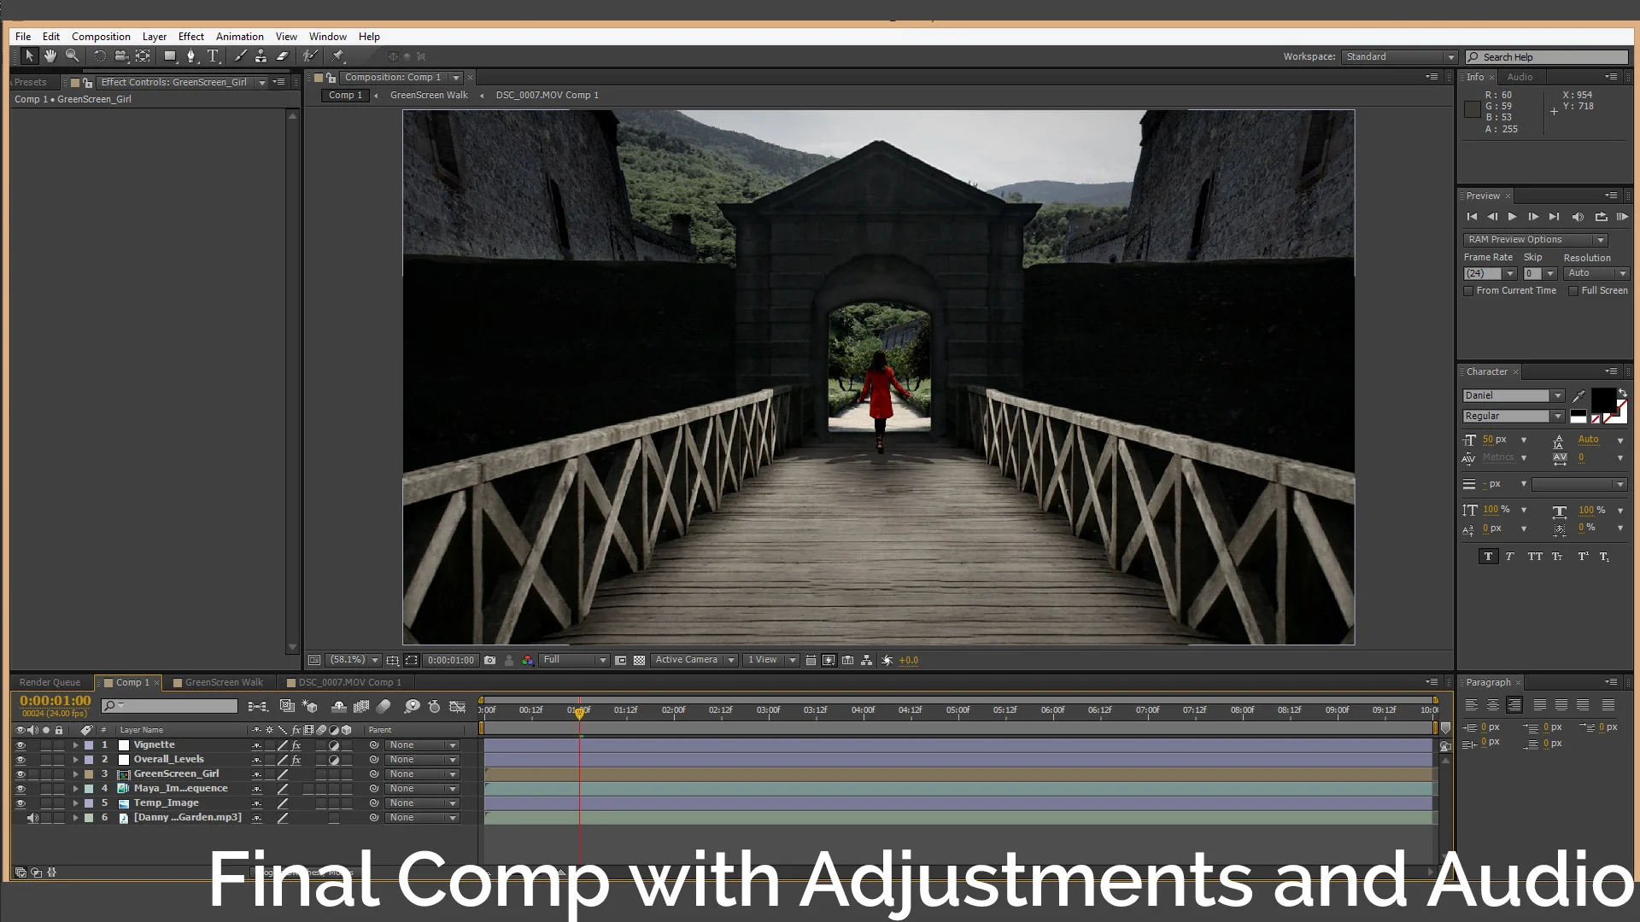The height and width of the screenshot is (922, 1640).
Task: Select the Zoom magnifier tool
Action: 73,56
